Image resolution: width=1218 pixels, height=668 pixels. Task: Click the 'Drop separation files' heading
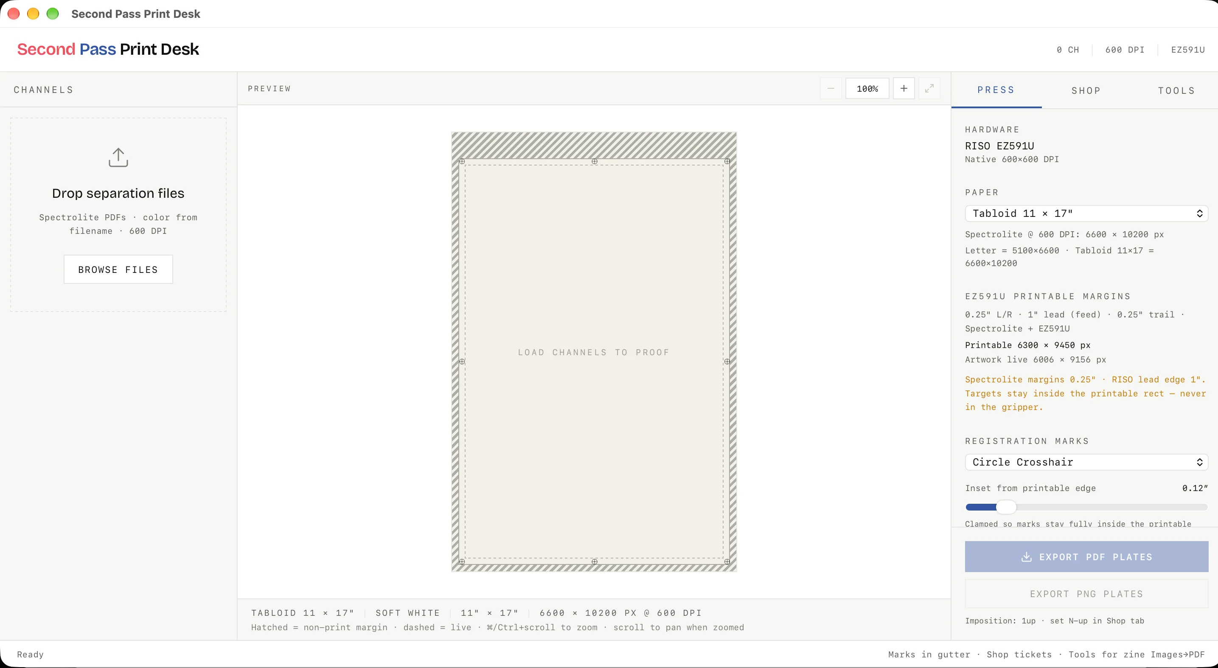(118, 193)
